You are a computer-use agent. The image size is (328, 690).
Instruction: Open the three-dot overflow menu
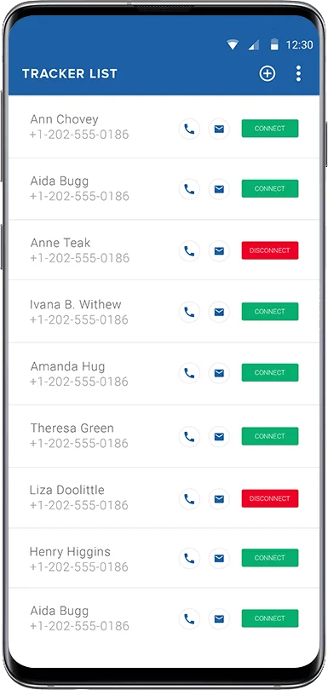[298, 73]
